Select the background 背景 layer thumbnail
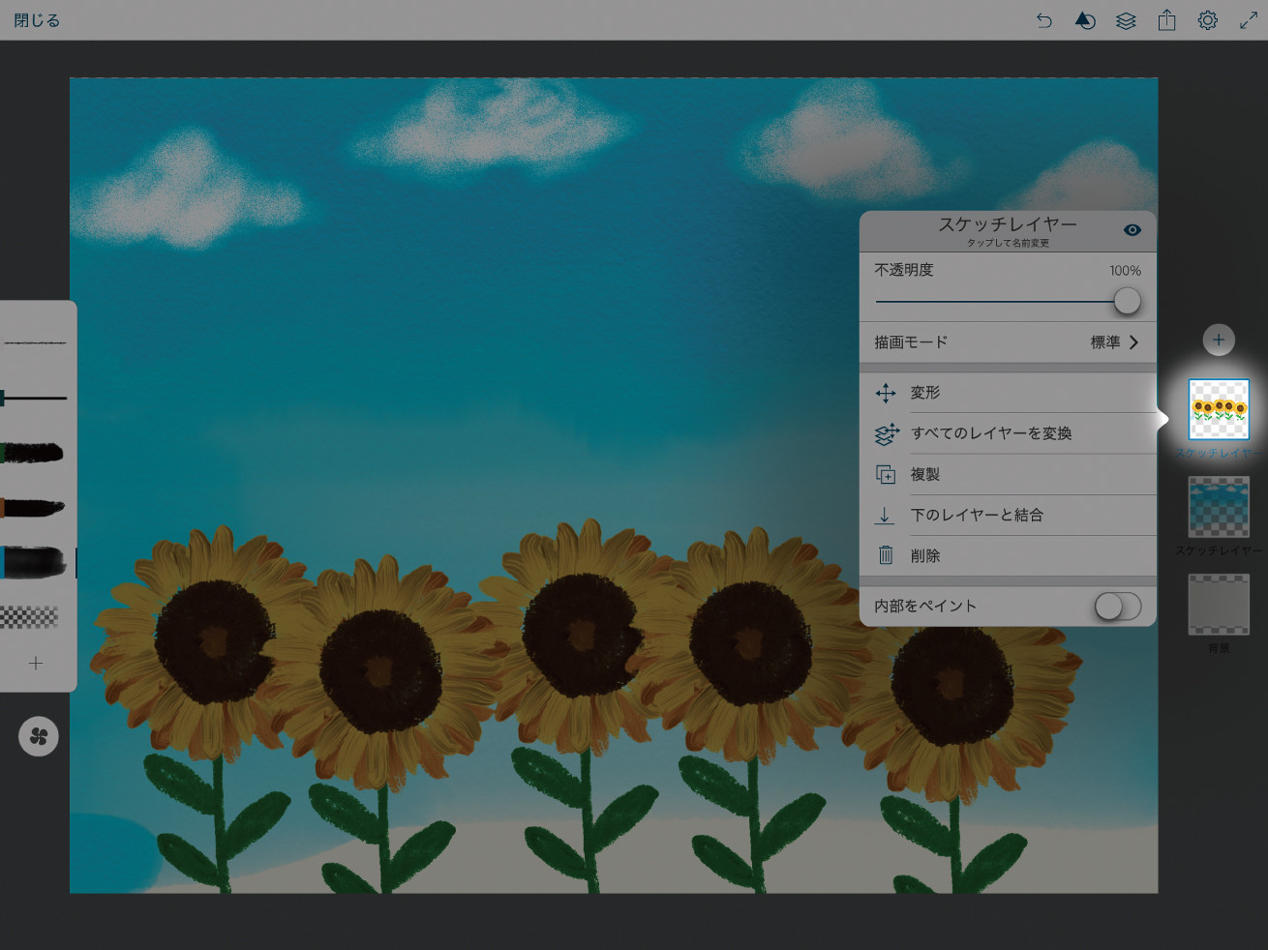 (x=1219, y=605)
